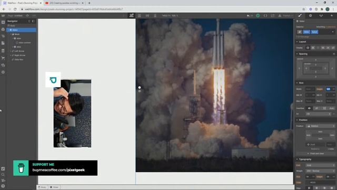Collapse the Mask tree item arrow
Viewport: 337px width, 190px height.
[11, 34]
